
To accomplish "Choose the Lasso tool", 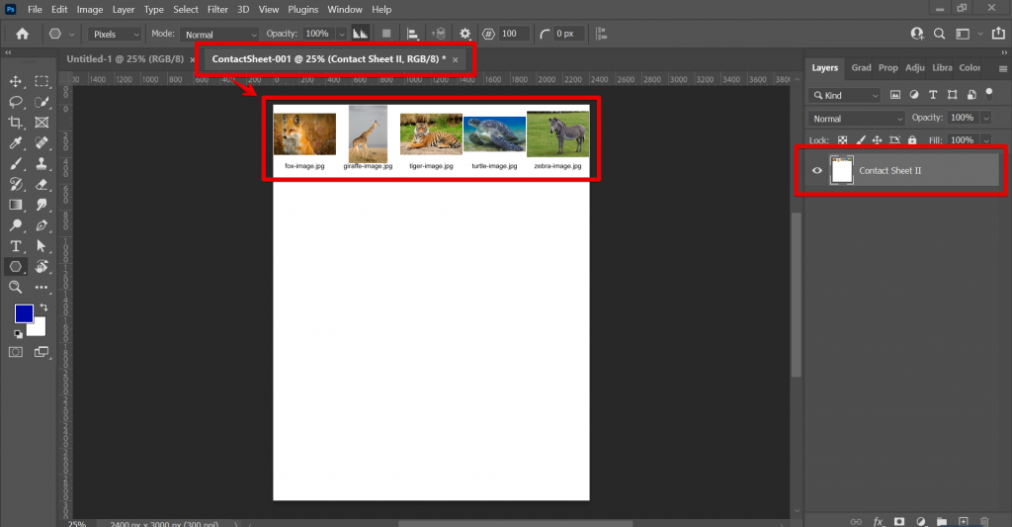I will [16, 102].
